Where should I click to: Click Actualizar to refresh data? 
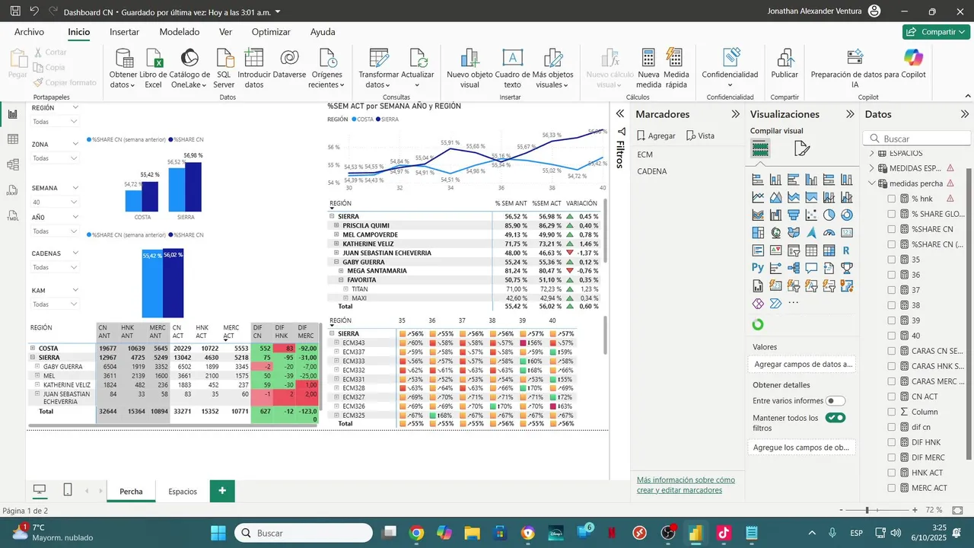point(417,68)
